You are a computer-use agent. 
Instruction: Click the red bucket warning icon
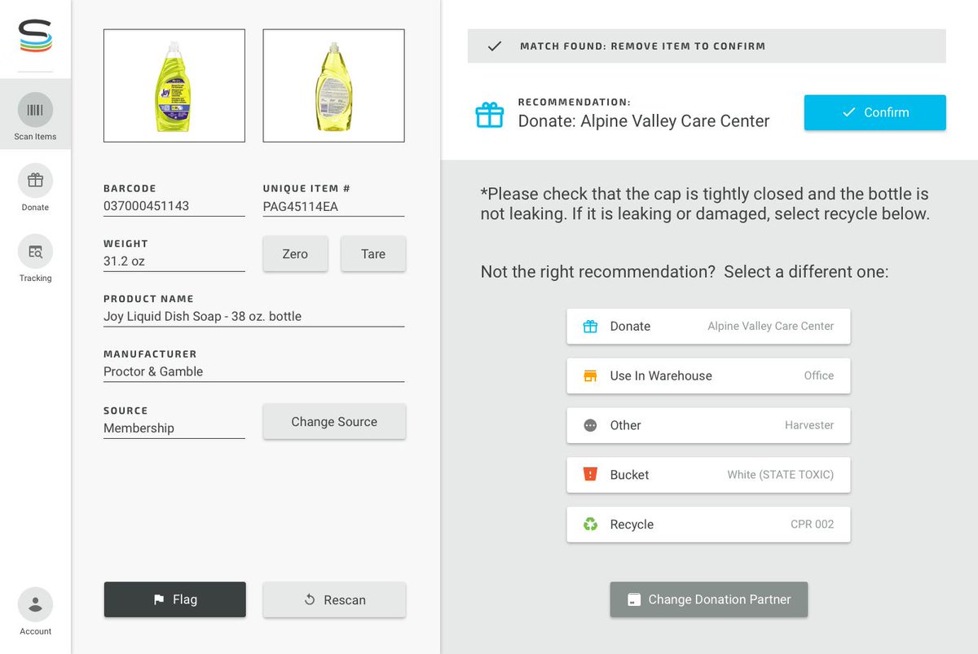point(590,474)
